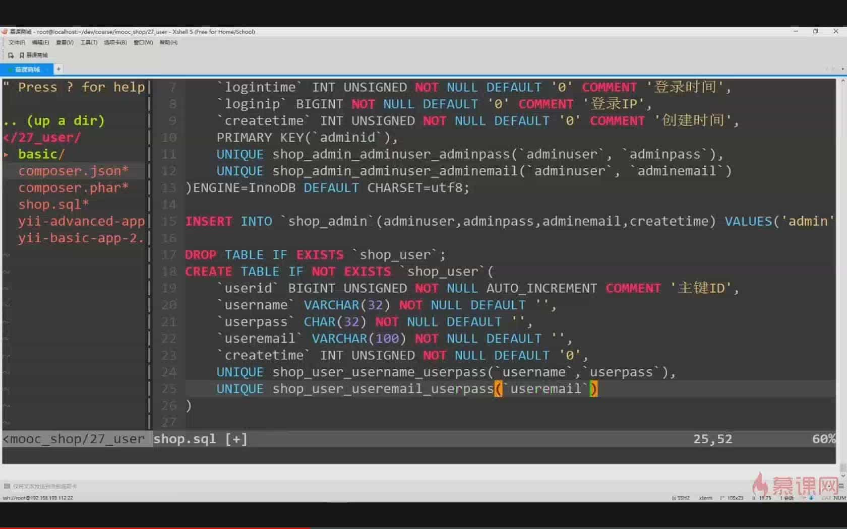Select the yii-basic-app-2 entry
Viewport: 847px width, 529px height.
pyautogui.click(x=81, y=238)
